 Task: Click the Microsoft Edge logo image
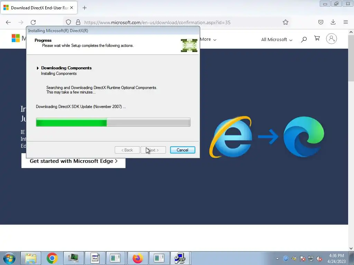click(304, 137)
